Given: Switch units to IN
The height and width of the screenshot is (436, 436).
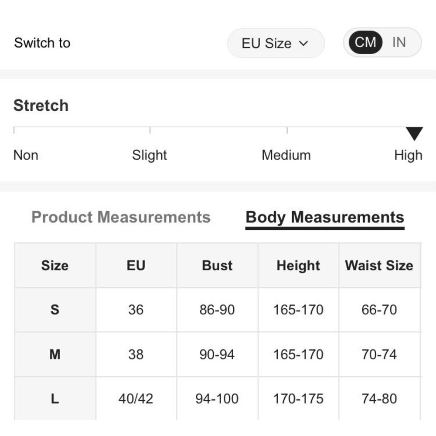Looking at the screenshot, I should pyautogui.click(x=399, y=42).
